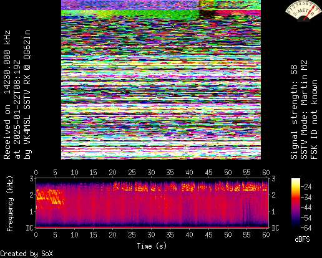Click the bottom axis 30-second tick label

point(151,235)
